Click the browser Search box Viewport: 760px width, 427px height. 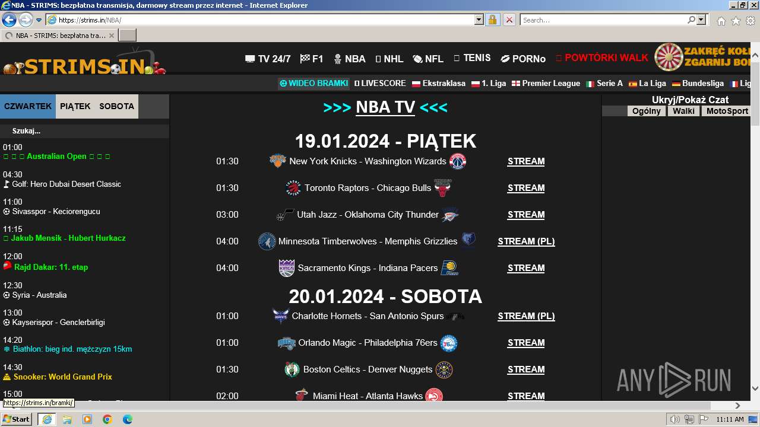pos(603,20)
